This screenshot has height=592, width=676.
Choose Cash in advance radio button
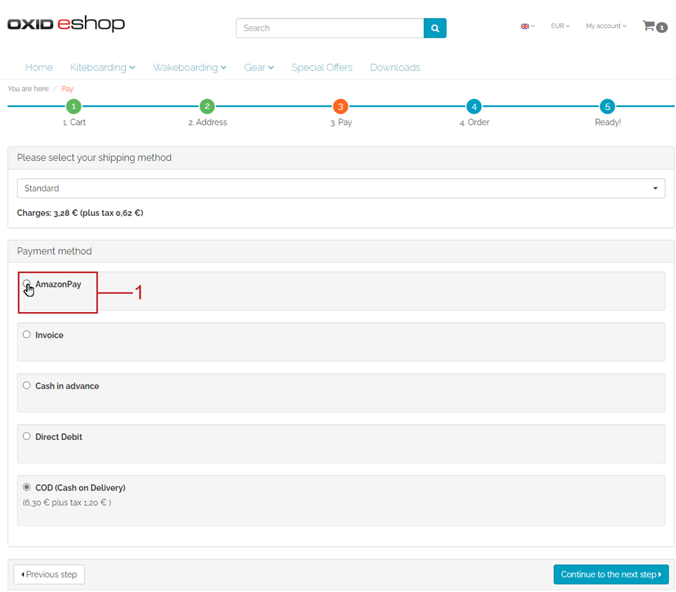pos(27,386)
